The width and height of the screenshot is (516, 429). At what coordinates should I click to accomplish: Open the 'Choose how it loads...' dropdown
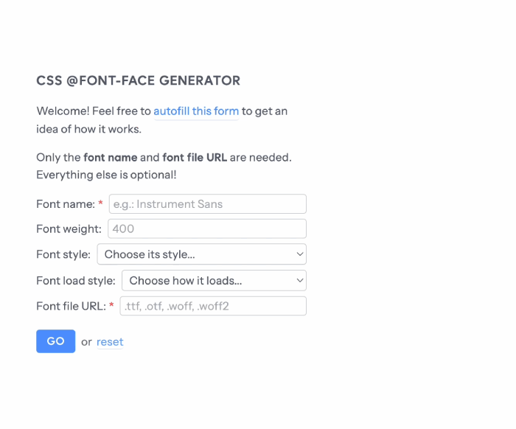coord(214,280)
